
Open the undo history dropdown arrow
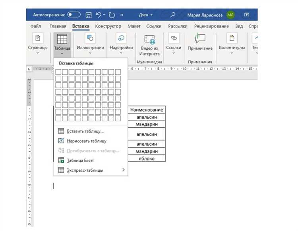click(x=104, y=15)
